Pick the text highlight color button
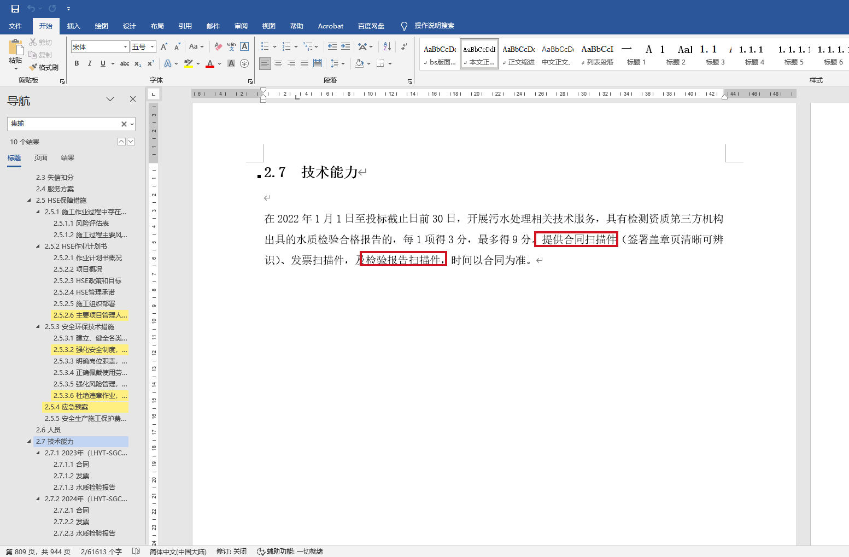 [x=189, y=63]
